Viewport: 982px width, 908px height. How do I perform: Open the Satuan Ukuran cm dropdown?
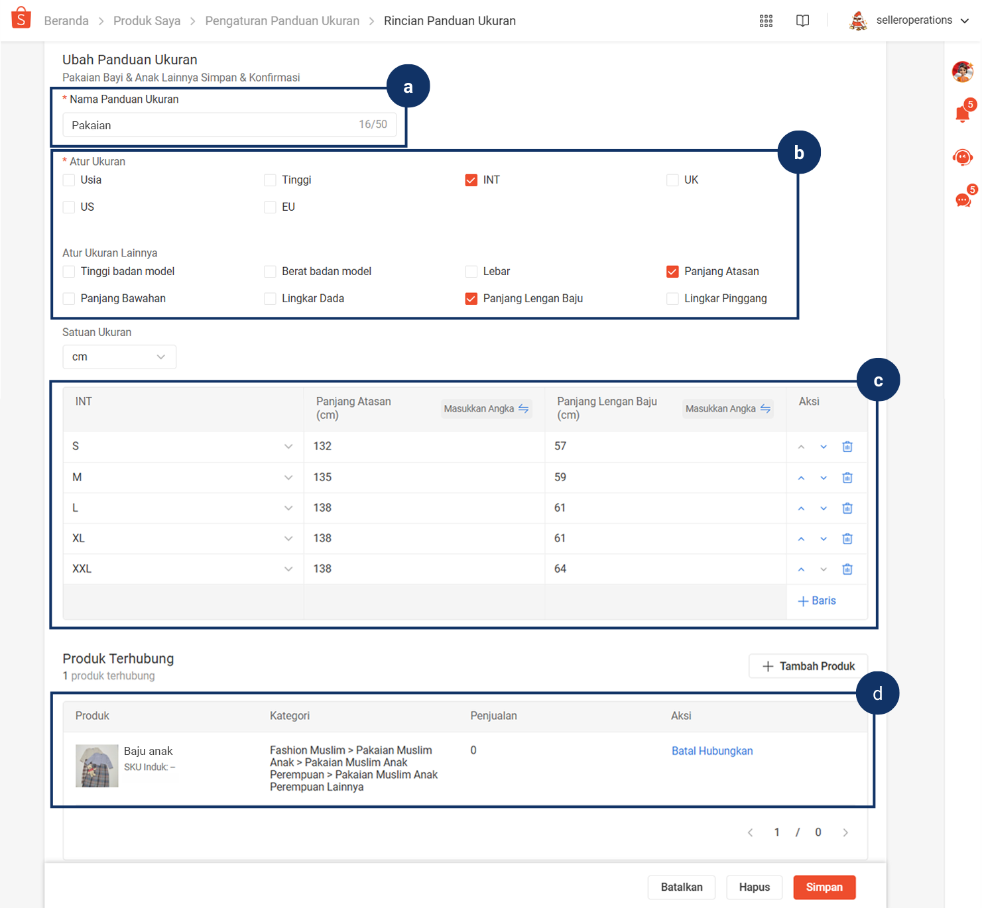pyautogui.click(x=119, y=357)
